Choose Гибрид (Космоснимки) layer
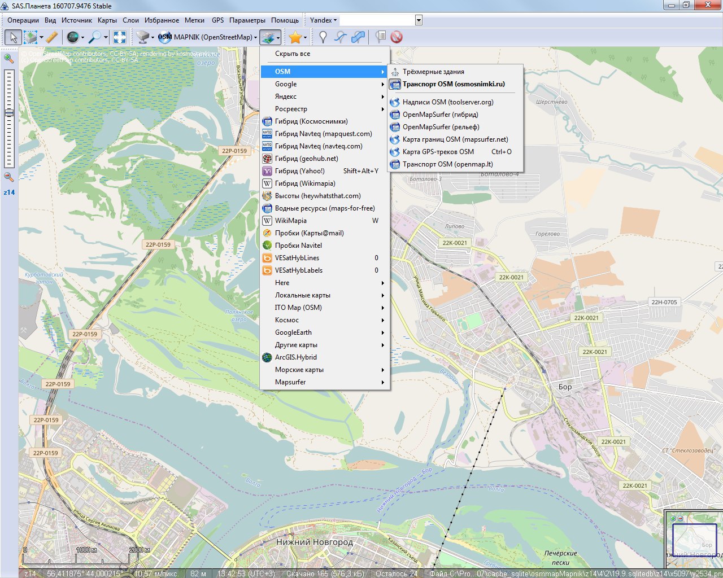The image size is (723, 578). [x=325, y=121]
